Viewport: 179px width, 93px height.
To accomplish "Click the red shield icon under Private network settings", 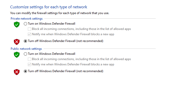I will click(x=17, y=42).
